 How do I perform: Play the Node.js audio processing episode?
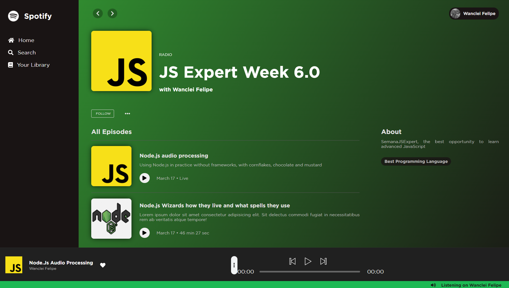click(144, 178)
